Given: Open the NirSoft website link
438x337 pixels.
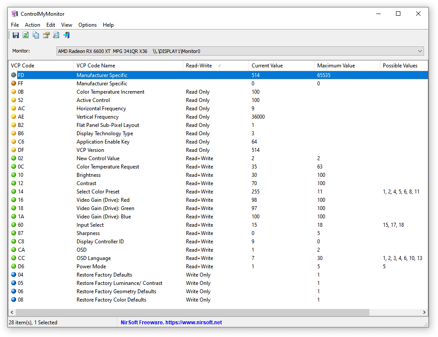Looking at the screenshot, I should click(172, 323).
